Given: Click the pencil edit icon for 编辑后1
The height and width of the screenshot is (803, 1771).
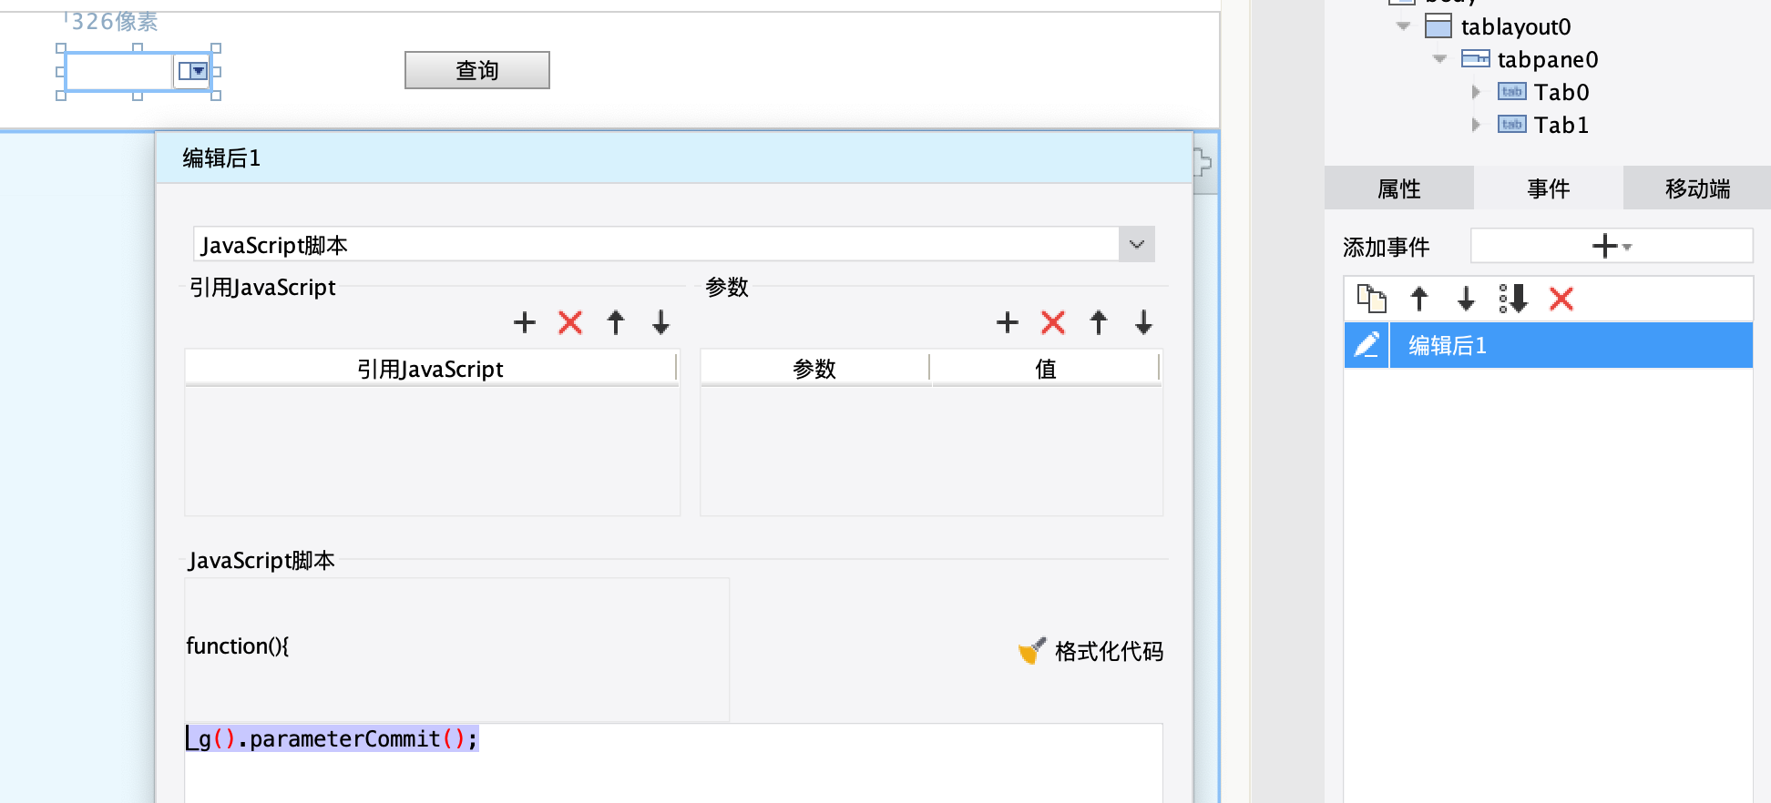Looking at the screenshot, I should pyautogui.click(x=1367, y=345).
